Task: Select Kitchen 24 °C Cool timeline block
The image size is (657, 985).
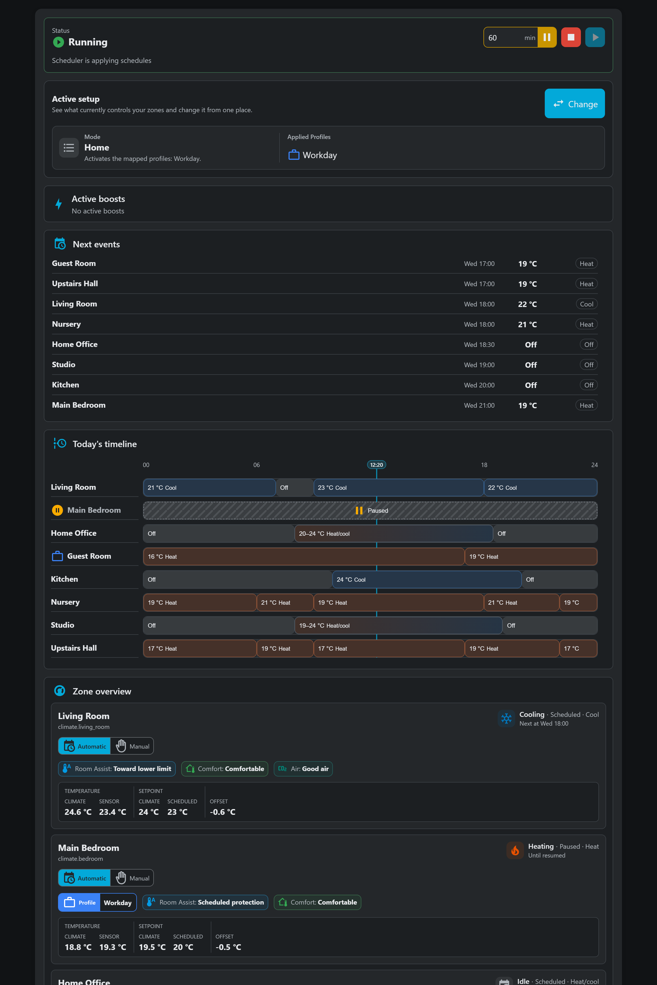Action: click(x=427, y=580)
